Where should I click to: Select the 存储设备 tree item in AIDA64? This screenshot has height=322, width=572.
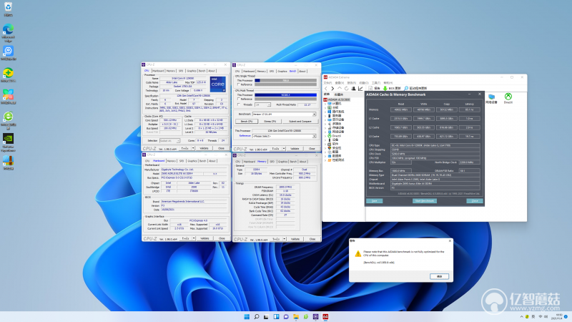337,128
